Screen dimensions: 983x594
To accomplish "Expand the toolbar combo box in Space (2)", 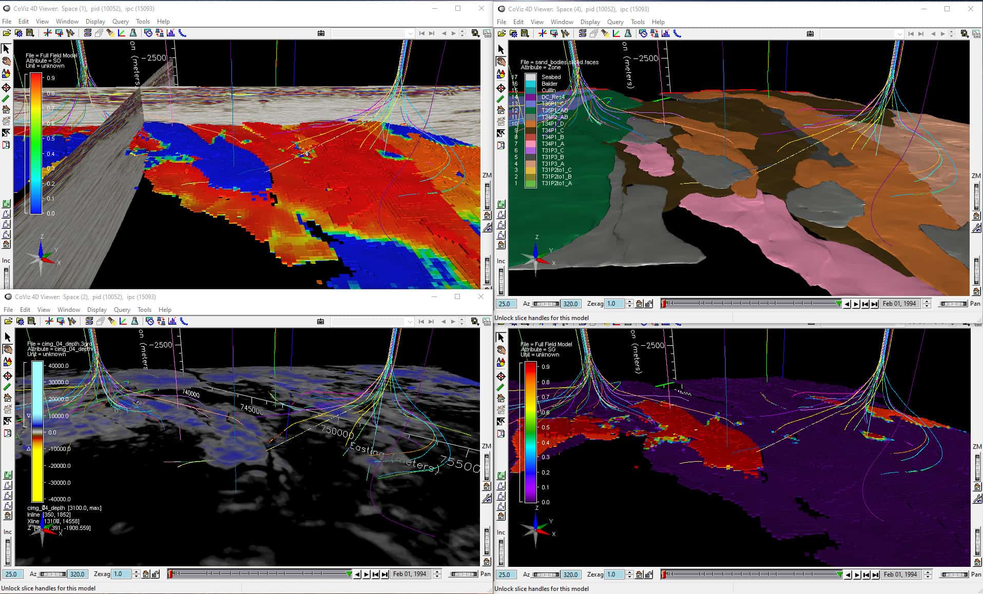I will [372, 322].
